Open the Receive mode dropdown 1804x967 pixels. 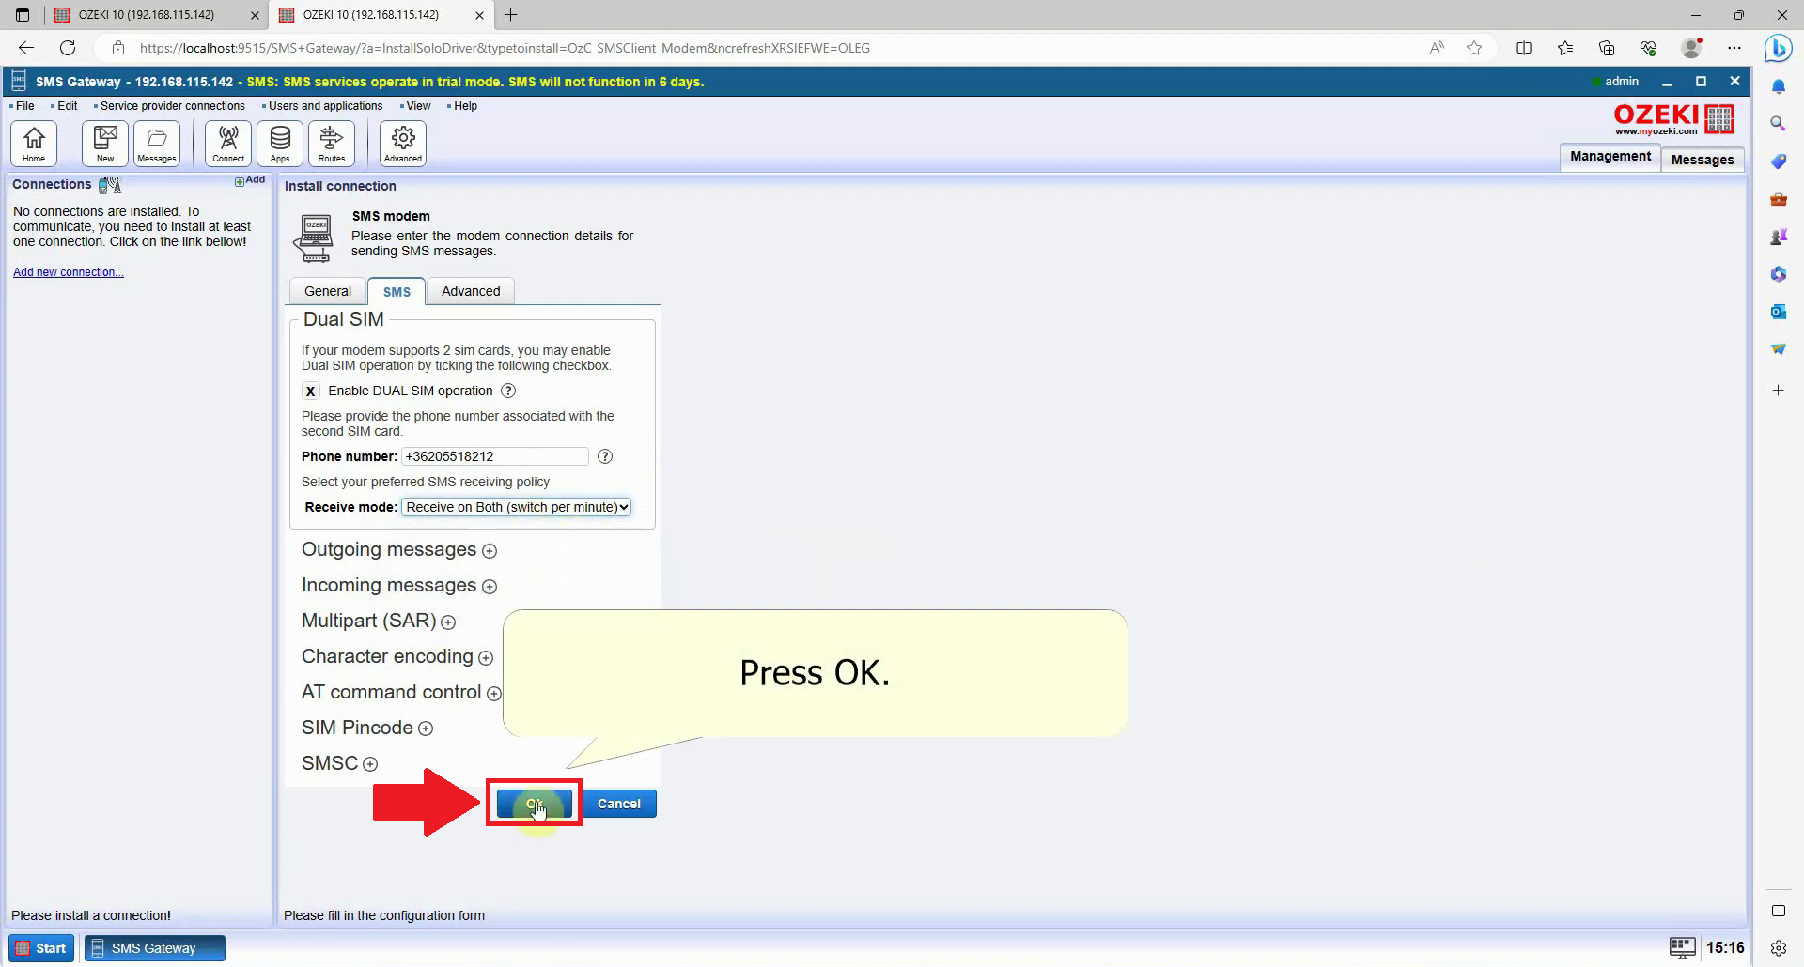point(516,507)
